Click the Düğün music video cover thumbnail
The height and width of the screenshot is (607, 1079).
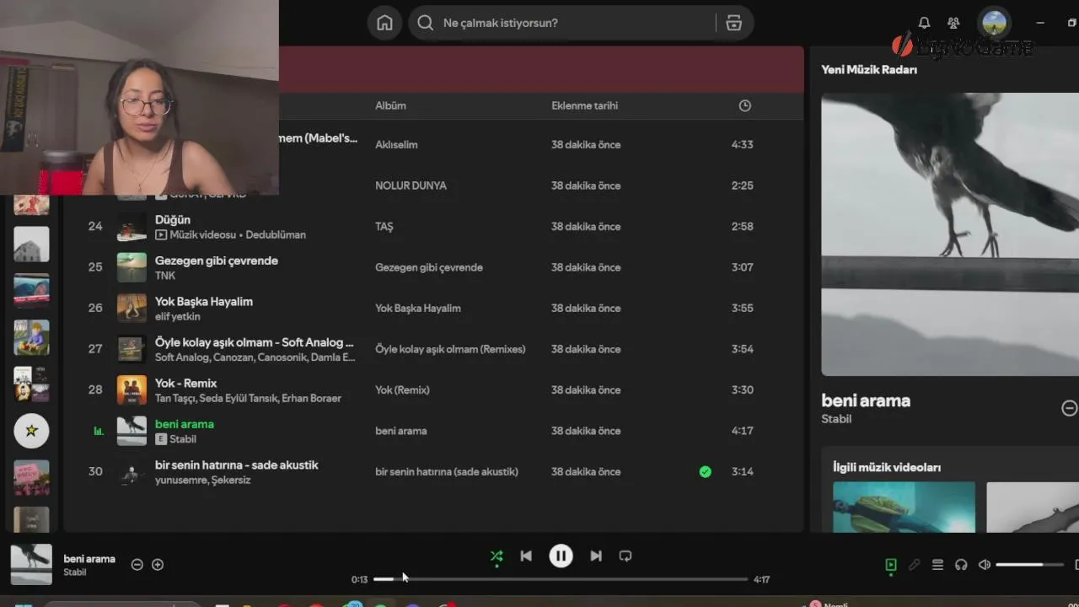[132, 227]
